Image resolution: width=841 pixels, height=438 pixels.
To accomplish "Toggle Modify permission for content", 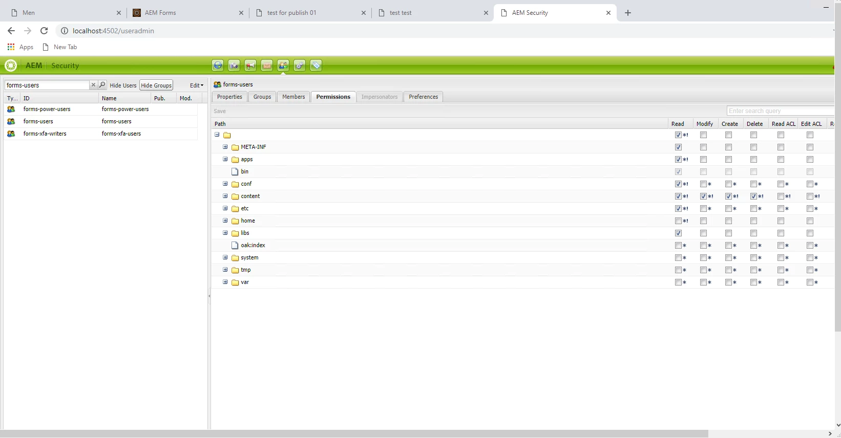I will (703, 196).
